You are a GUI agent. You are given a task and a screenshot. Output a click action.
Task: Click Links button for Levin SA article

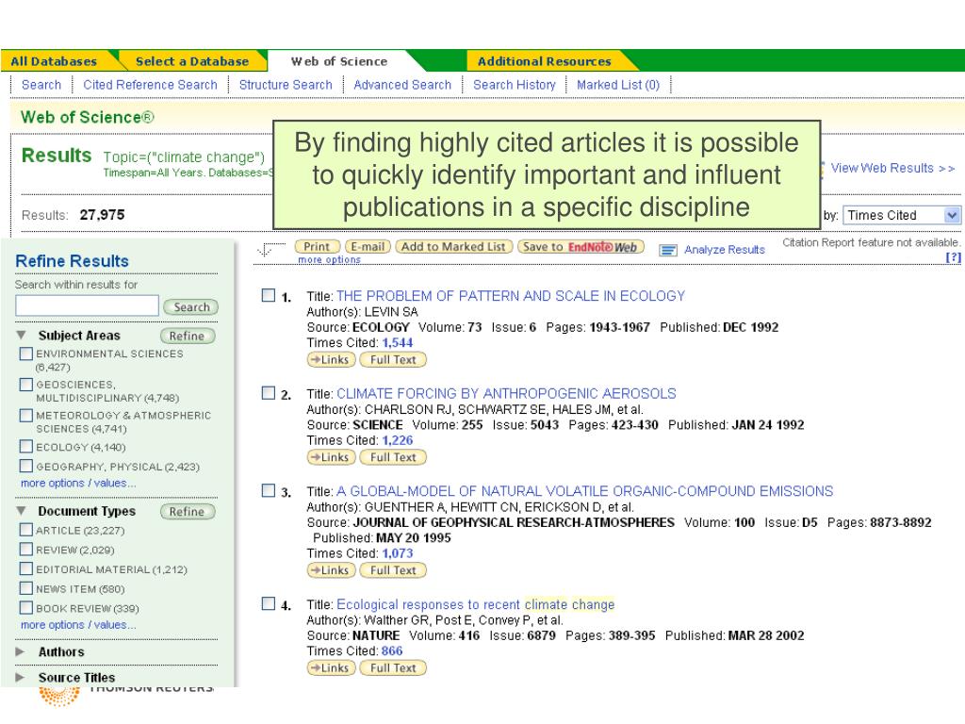coord(331,359)
